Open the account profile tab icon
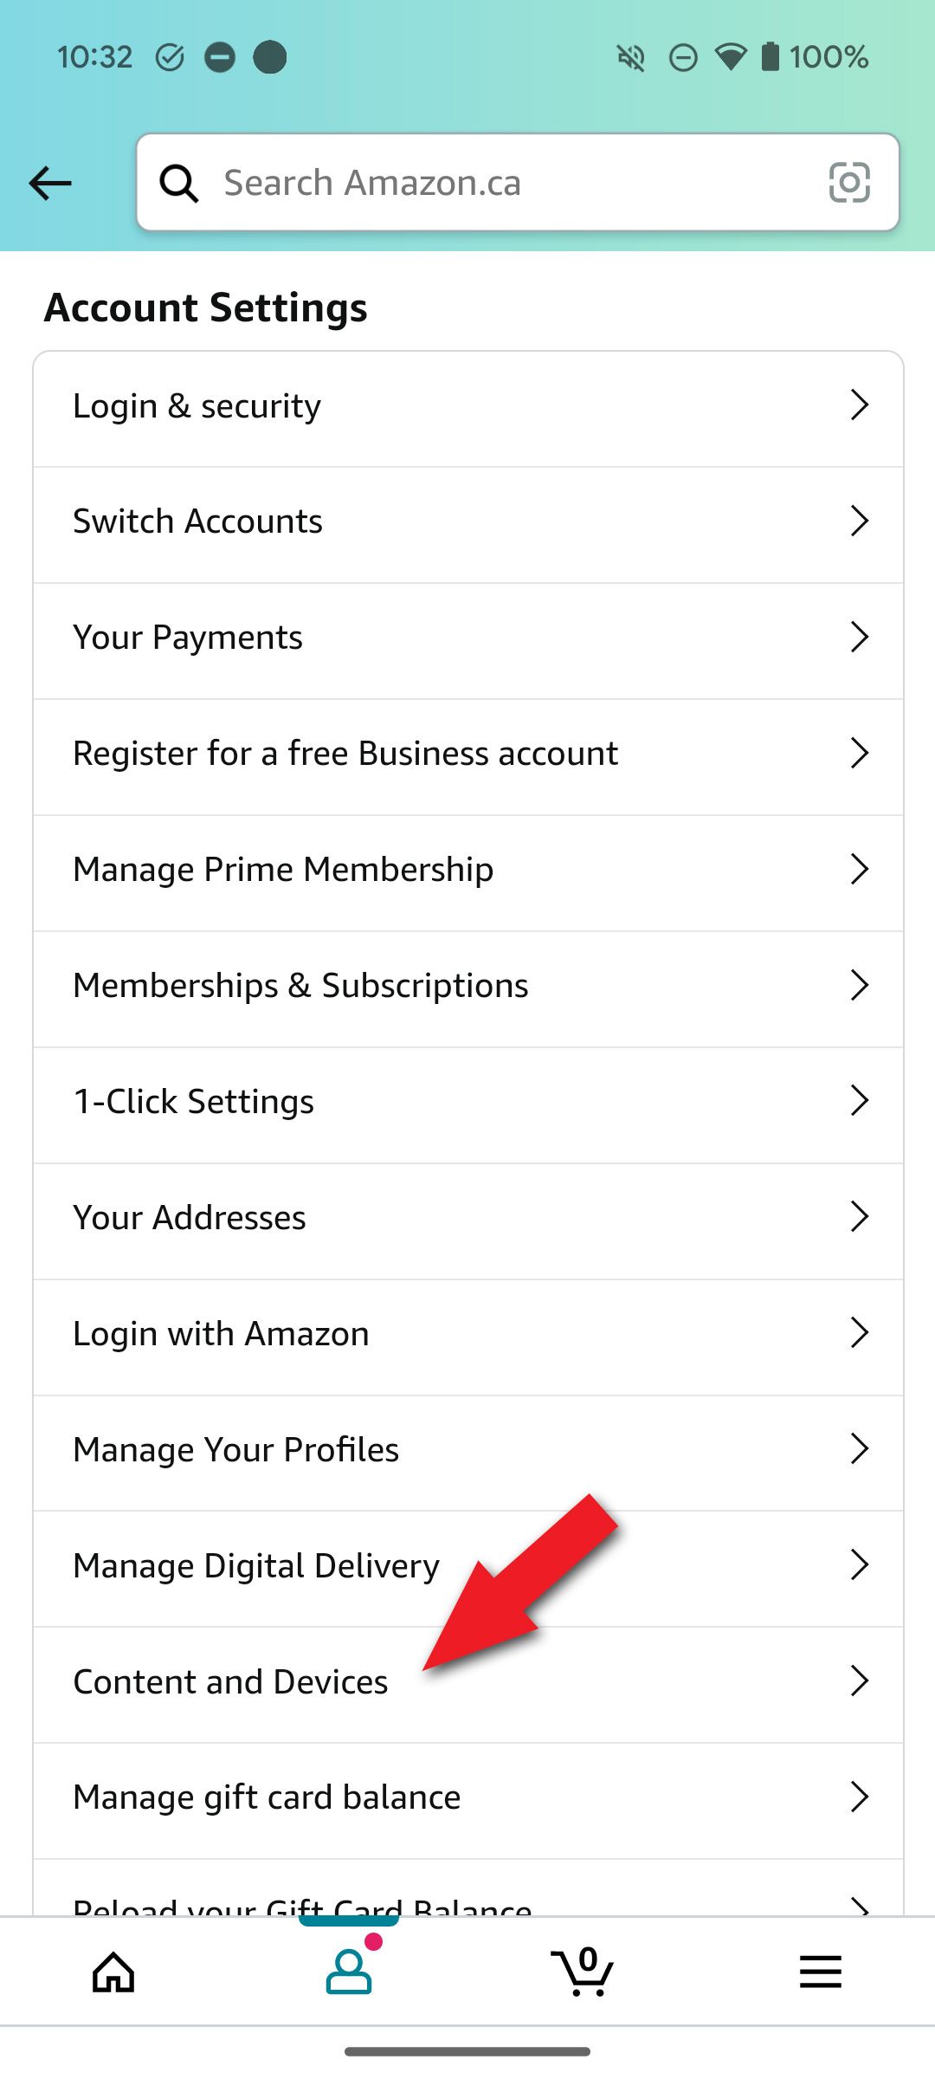Viewport: 935px width, 2079px height. click(x=349, y=1971)
